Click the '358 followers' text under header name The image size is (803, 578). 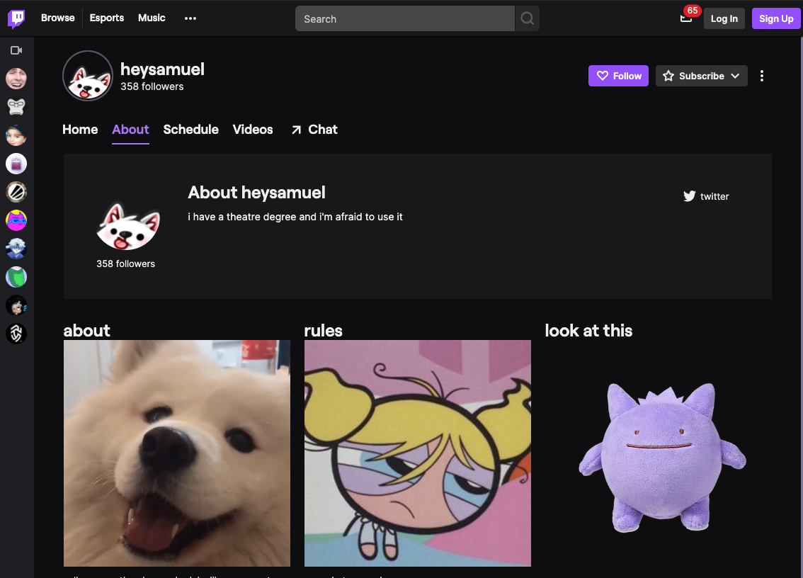(152, 86)
